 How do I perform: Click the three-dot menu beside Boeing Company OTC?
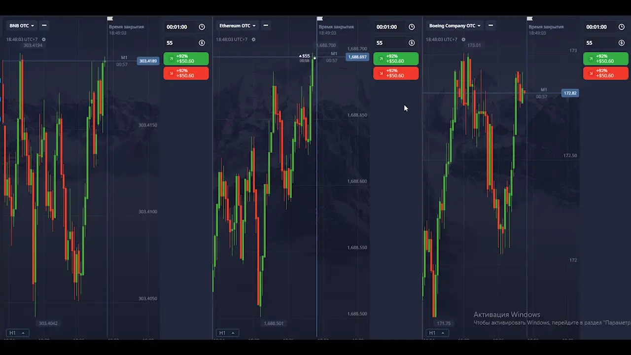pos(491,26)
